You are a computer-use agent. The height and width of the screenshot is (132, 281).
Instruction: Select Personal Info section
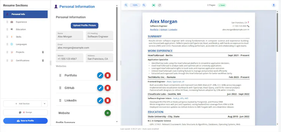pos(25,14)
